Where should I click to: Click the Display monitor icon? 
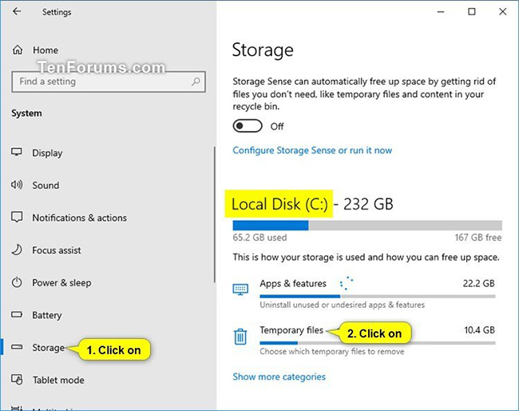pos(18,153)
